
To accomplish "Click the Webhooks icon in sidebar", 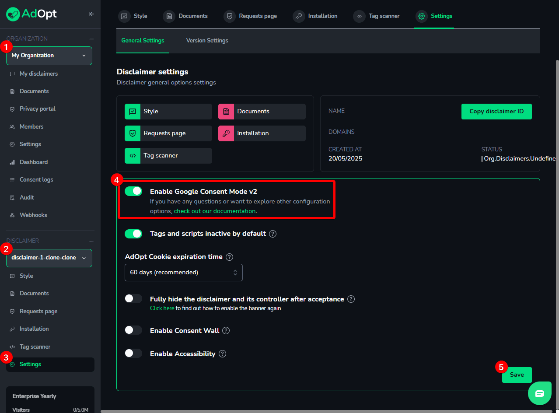I will coord(12,215).
